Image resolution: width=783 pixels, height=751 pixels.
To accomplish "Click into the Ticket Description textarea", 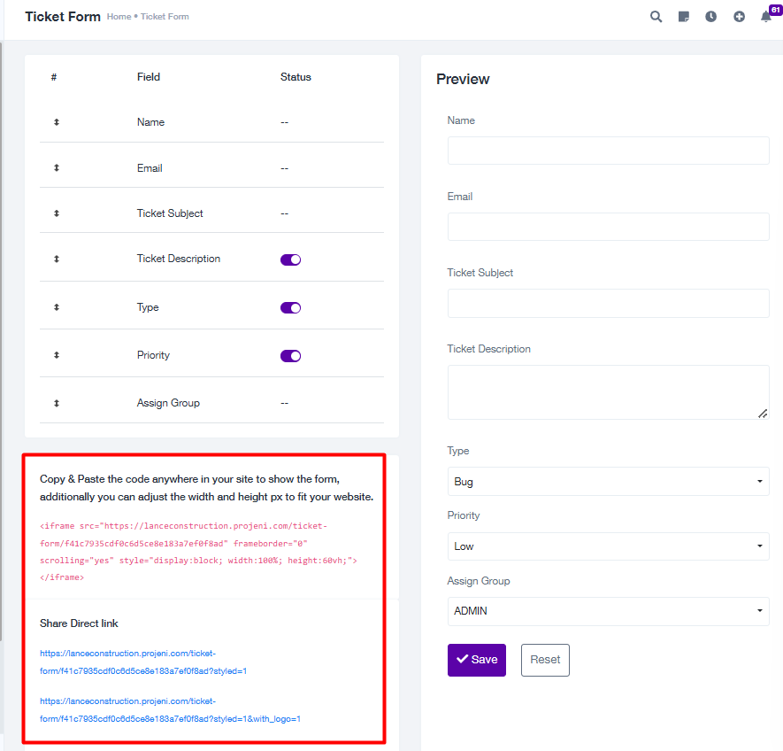I will pos(608,392).
